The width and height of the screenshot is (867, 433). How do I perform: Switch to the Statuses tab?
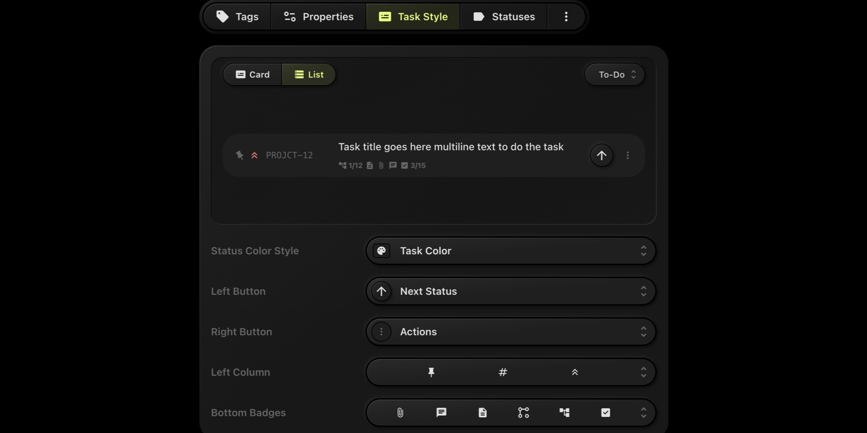[x=504, y=17]
